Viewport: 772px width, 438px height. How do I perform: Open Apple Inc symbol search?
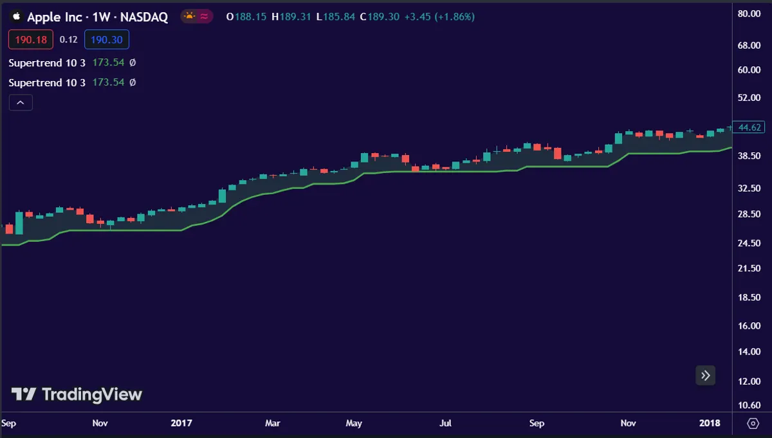(53, 17)
